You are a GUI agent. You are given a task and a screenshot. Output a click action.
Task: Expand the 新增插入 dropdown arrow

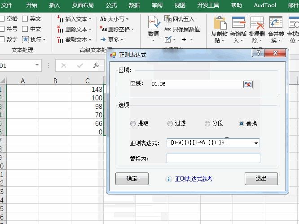pos(242,40)
